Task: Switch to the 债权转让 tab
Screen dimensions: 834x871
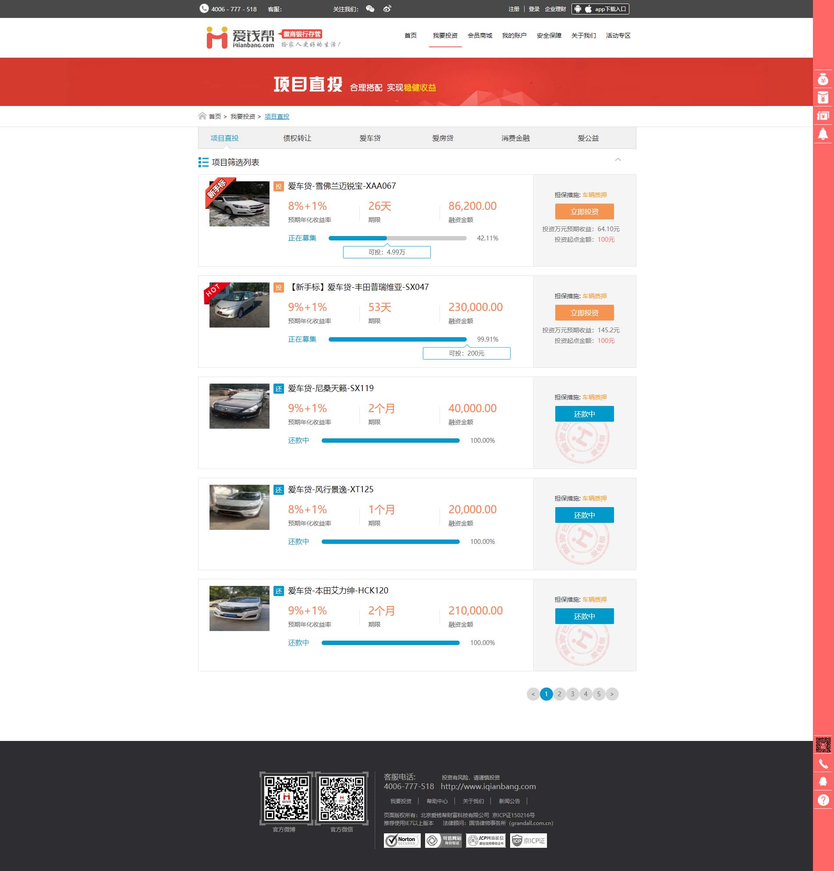Action: tap(297, 138)
